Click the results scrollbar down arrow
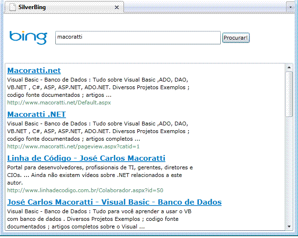The width and height of the screenshot is (298, 238). (289, 227)
